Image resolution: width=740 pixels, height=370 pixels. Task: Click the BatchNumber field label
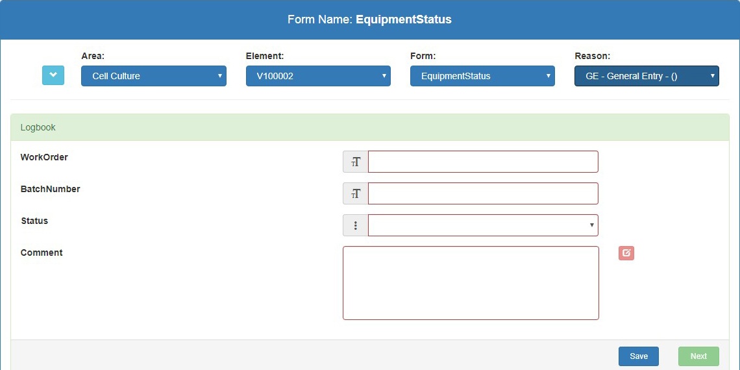pos(50,189)
